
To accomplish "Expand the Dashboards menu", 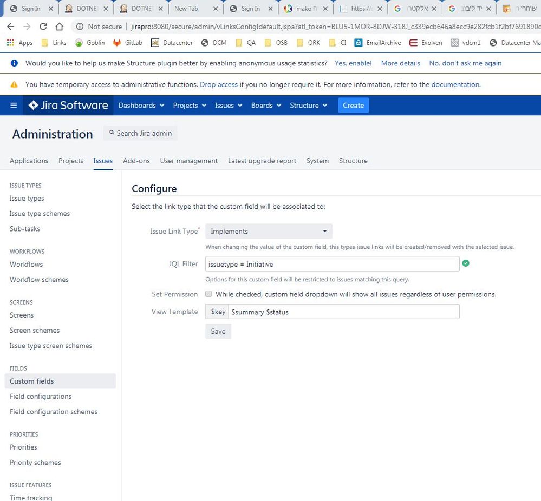I will pos(141,105).
